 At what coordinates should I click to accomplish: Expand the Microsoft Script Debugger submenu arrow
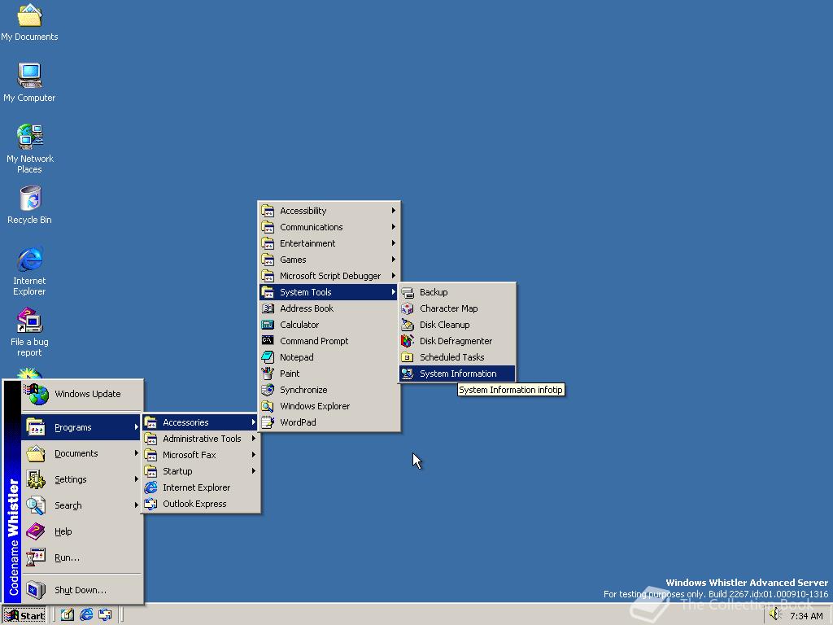[393, 276]
